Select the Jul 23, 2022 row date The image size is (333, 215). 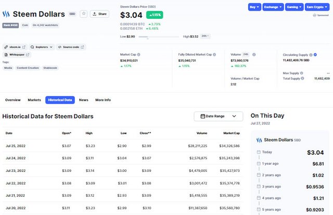pyautogui.click(x=16, y=171)
